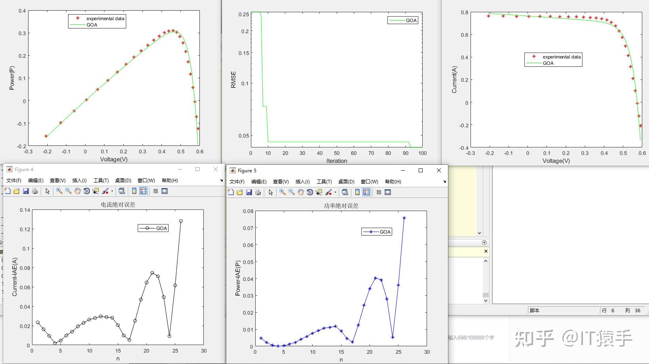
Task: Select the Zoom In tool in Figure 4
Action: [58, 191]
